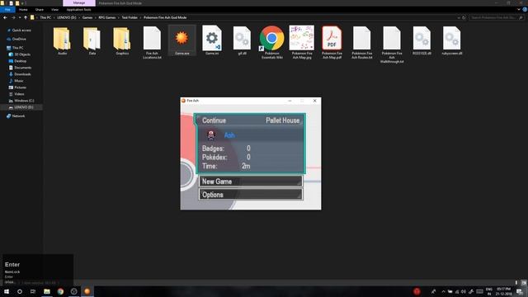Expand the ribbon with the chevron
The height and width of the screenshot is (297, 528).
coord(519,9)
